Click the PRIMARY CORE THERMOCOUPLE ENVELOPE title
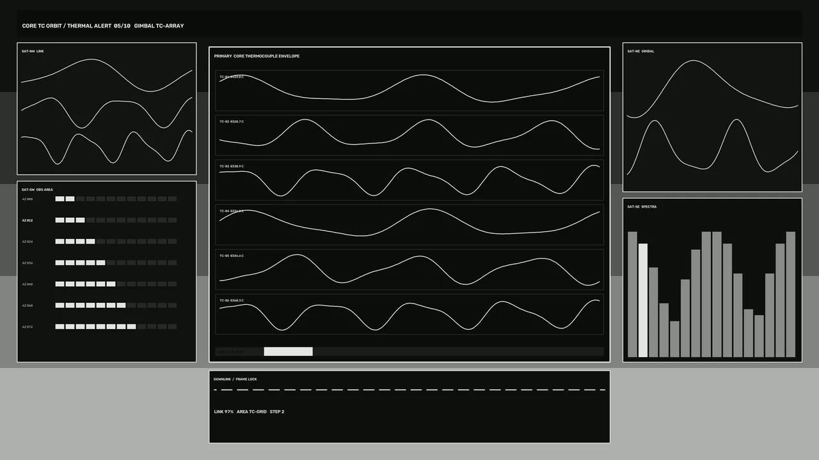 257,56
